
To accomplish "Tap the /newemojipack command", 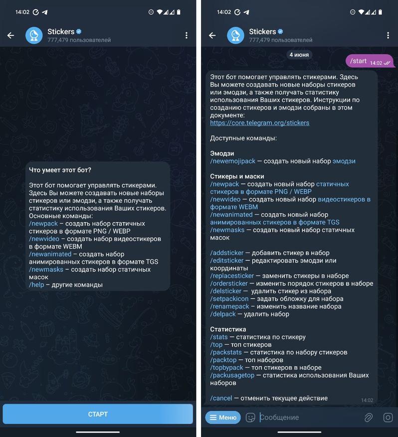I will [232, 161].
